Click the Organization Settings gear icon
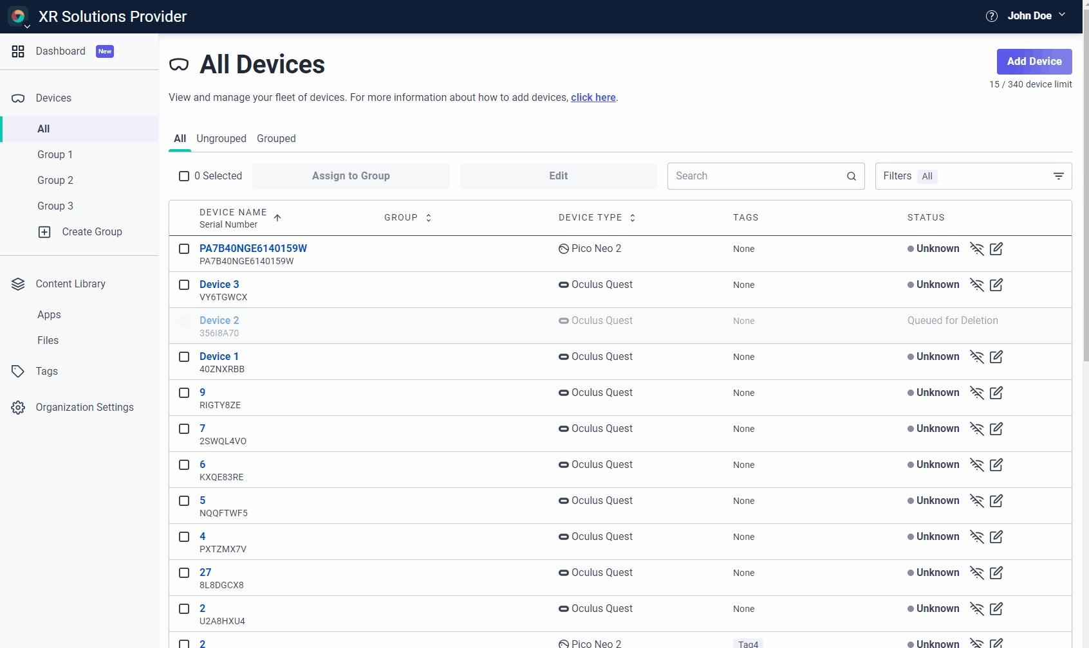 pos(18,408)
